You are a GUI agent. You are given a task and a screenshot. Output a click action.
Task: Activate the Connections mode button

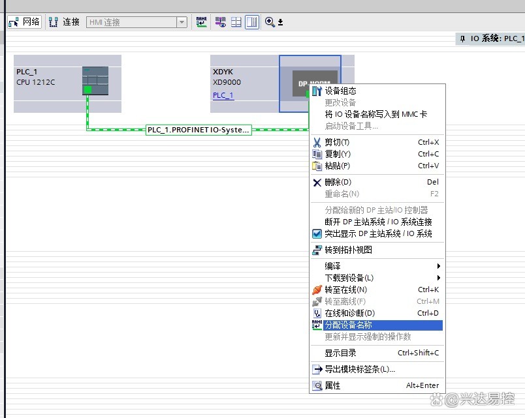coord(64,22)
